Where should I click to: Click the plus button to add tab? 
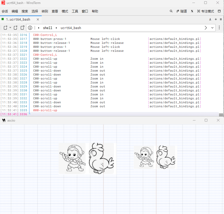pos(216,19)
